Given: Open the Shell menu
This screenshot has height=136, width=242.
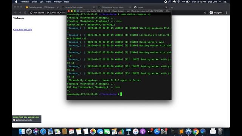Looking at the screenshot, I should [x=34, y=2].
